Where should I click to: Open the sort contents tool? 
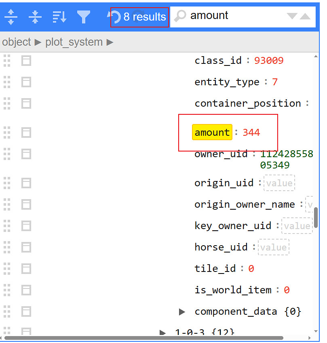point(59,17)
